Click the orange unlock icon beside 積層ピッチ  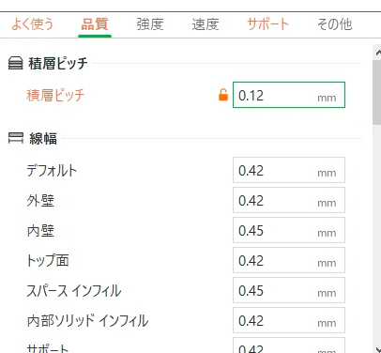(223, 95)
